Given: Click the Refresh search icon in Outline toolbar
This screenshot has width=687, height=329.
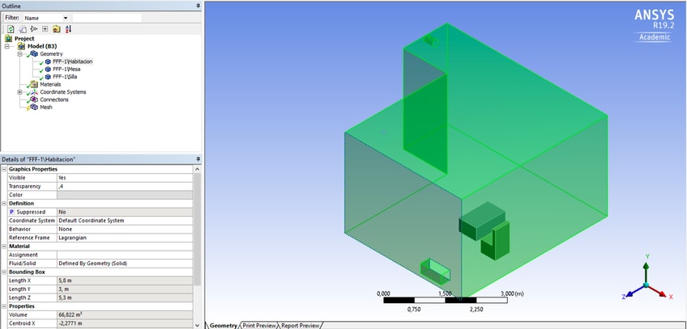Looking at the screenshot, I should tap(11, 29).
